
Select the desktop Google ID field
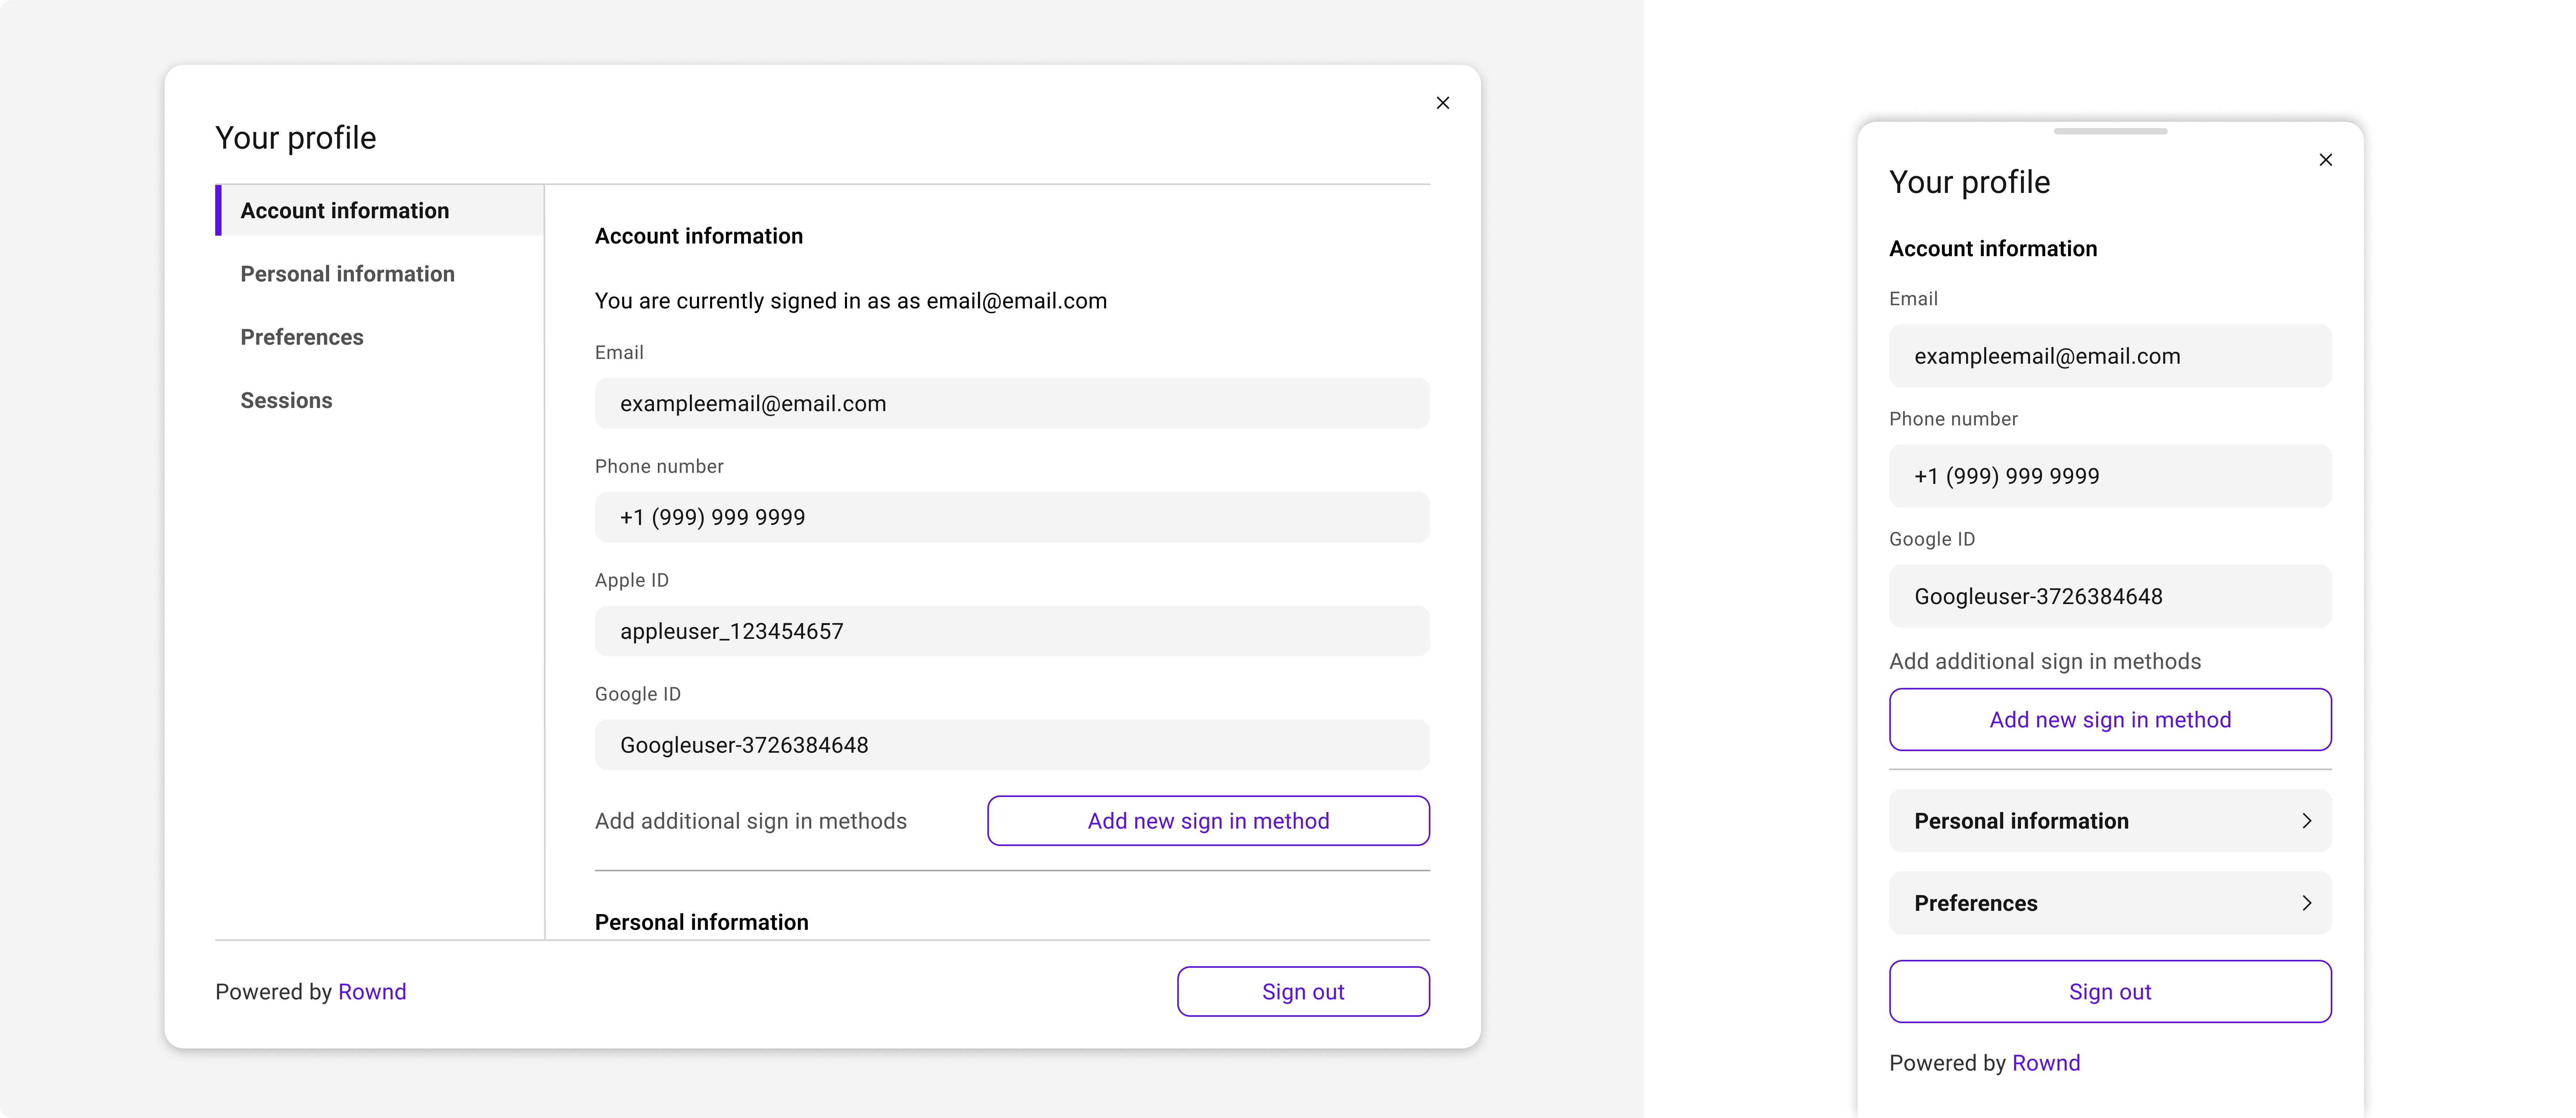point(1012,745)
